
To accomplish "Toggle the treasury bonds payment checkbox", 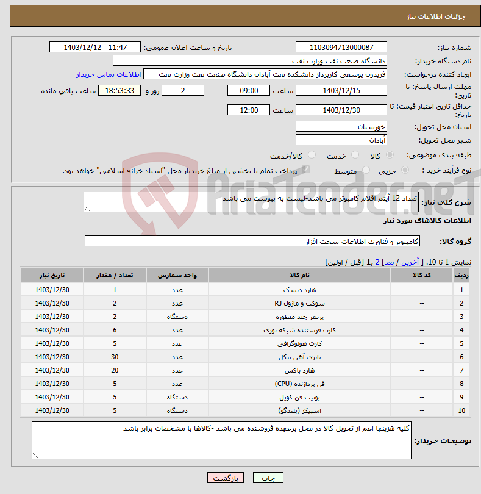I will coord(305,170).
